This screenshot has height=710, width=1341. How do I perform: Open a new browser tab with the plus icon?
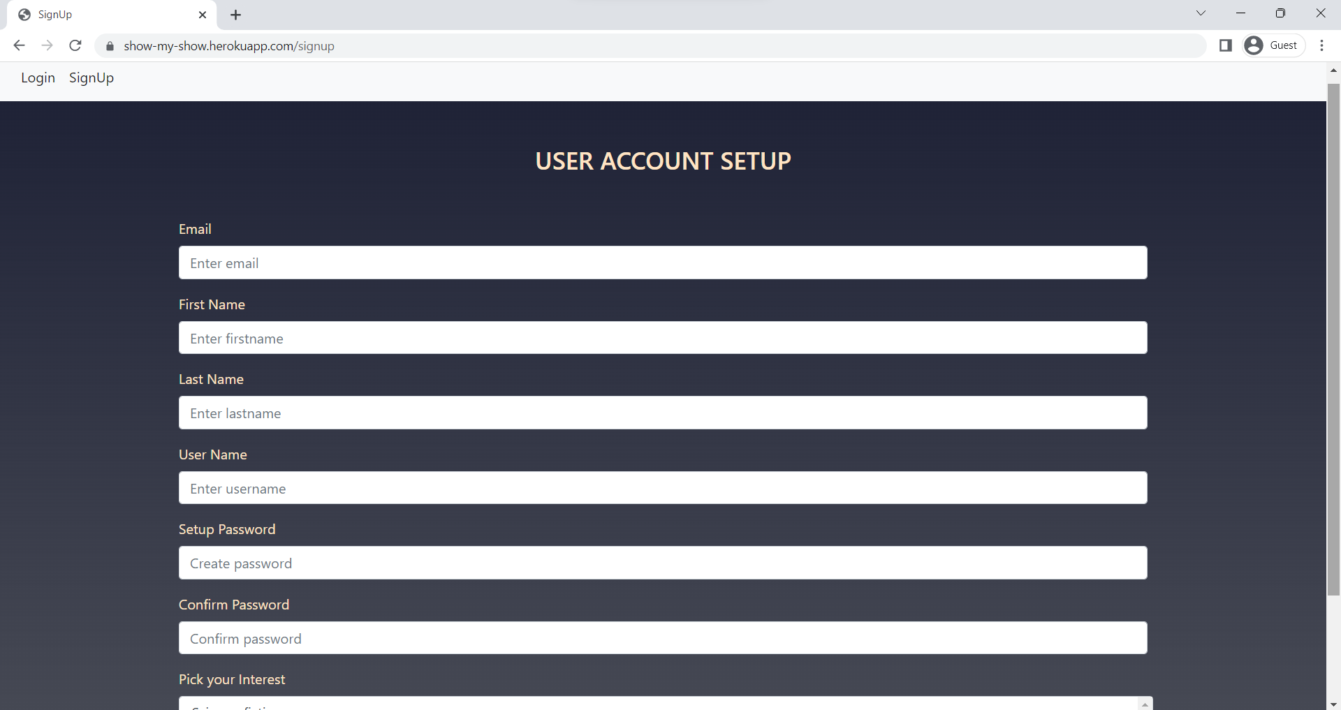235,14
